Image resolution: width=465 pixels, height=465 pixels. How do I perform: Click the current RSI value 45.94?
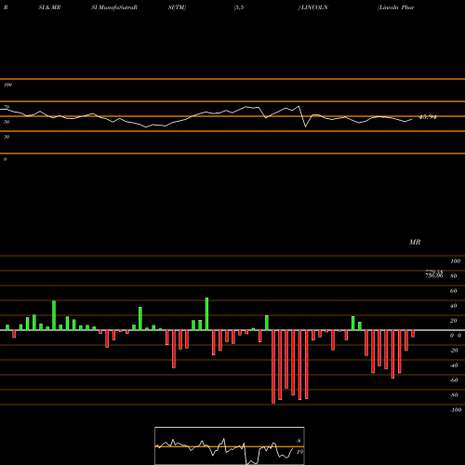point(428,117)
